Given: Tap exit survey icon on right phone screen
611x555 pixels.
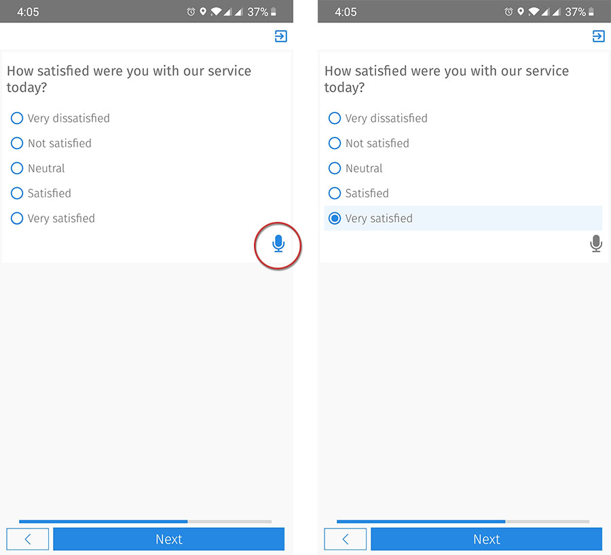Looking at the screenshot, I should pyautogui.click(x=599, y=37).
